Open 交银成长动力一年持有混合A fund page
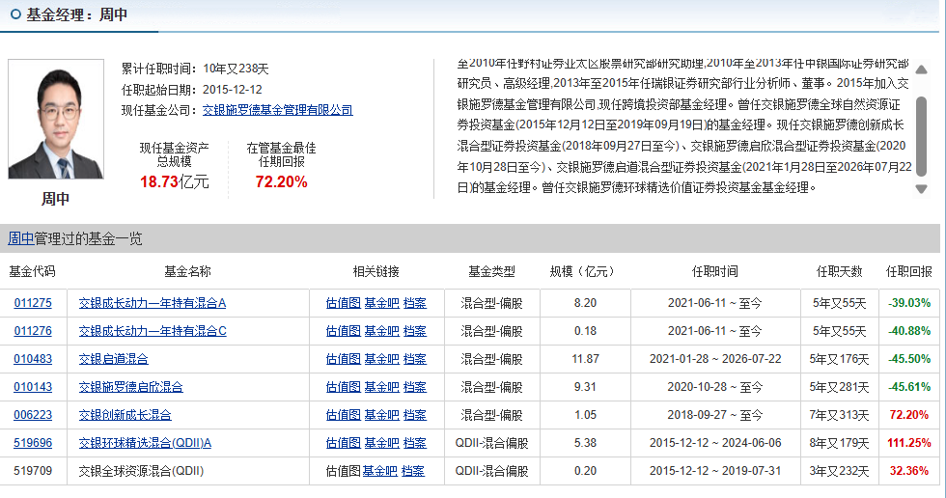 tap(153, 303)
